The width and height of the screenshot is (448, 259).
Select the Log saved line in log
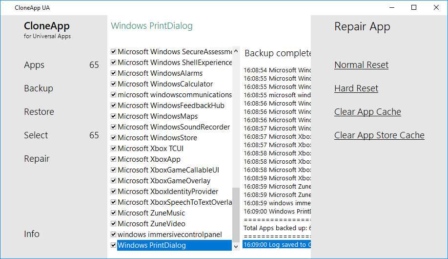coord(276,244)
